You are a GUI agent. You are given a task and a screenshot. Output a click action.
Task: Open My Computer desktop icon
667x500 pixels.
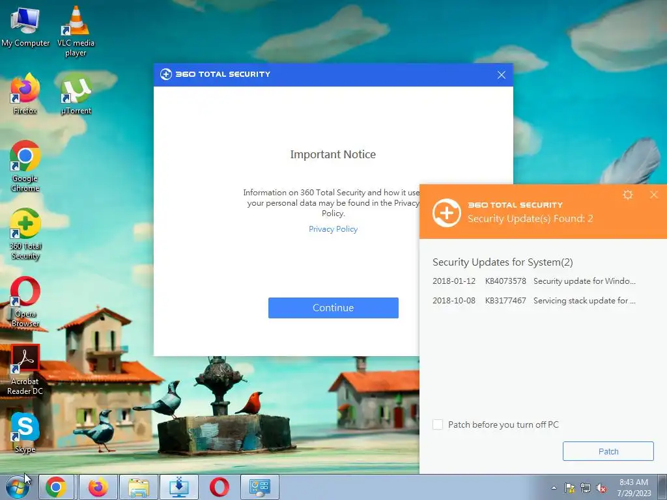pyautogui.click(x=25, y=26)
